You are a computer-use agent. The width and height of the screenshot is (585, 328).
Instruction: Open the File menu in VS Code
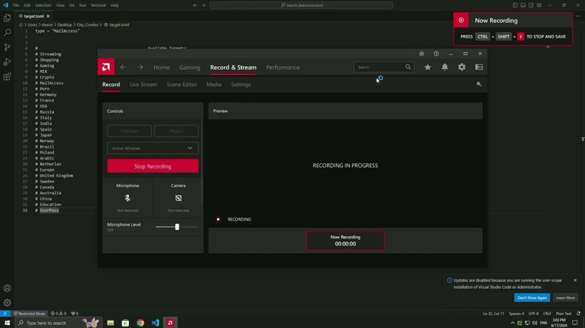16,5
